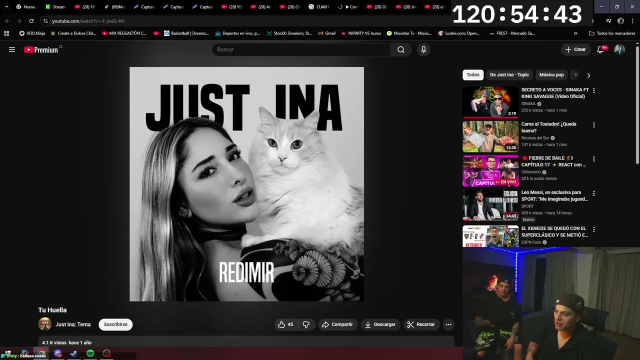Start voice search with microphone icon
The height and width of the screenshot is (360, 640).
423,49
